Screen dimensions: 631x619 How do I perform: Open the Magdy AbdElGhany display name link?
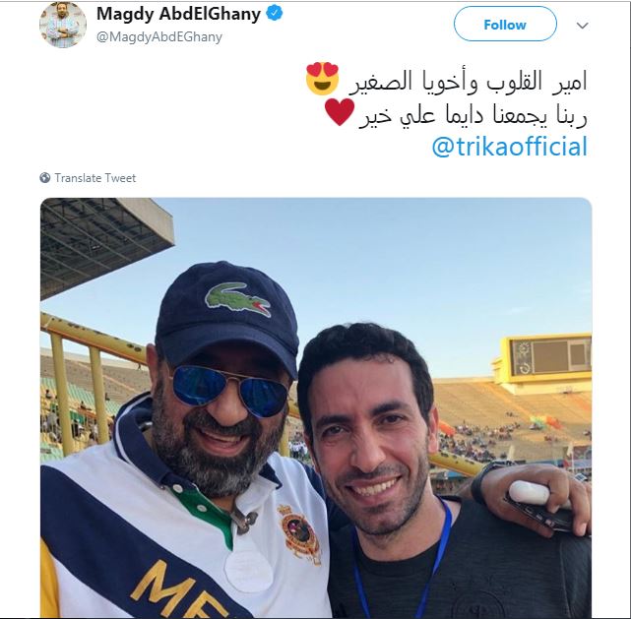179,14
